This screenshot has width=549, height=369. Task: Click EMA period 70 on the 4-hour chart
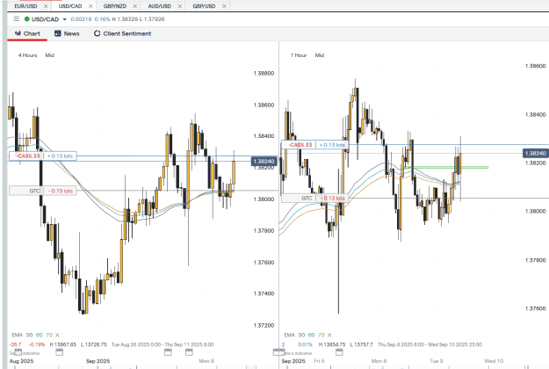(x=49, y=335)
